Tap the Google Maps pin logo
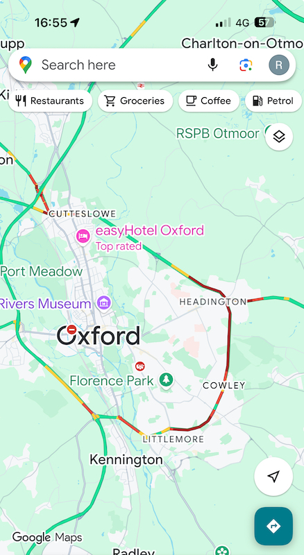The height and width of the screenshot is (555, 304). (x=26, y=65)
